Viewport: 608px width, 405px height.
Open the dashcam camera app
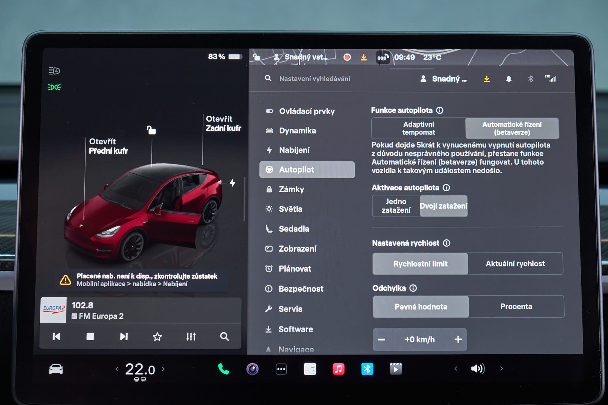coord(252,369)
